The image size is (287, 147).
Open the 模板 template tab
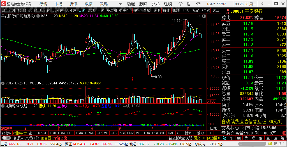[201, 133]
